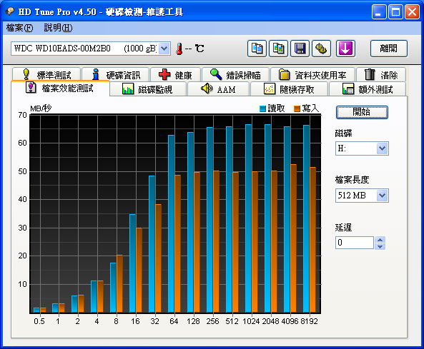424x349 pixels.
Task: Open the 檔案(F) menu
Action: (x=19, y=28)
